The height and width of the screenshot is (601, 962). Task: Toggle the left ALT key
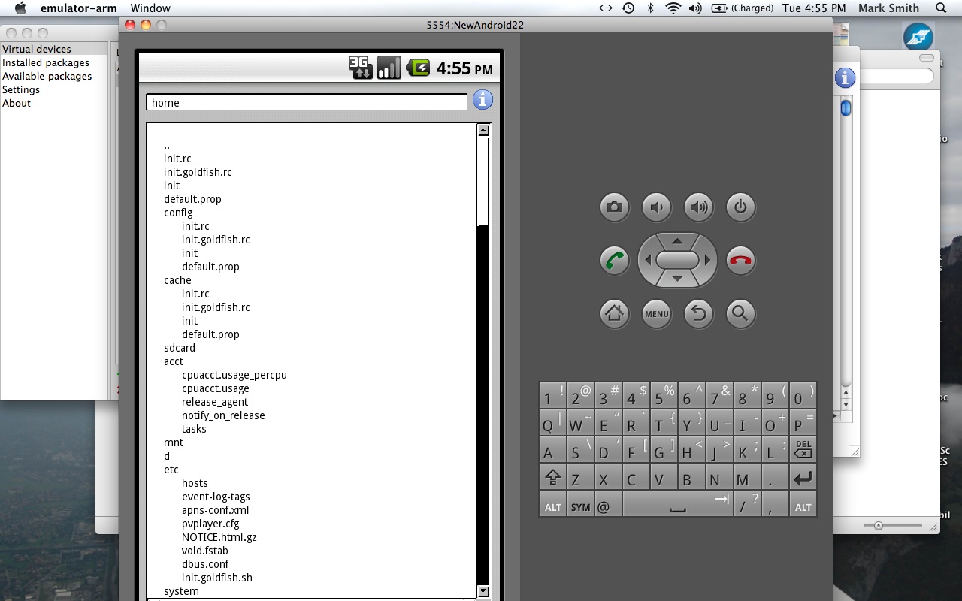coord(552,507)
